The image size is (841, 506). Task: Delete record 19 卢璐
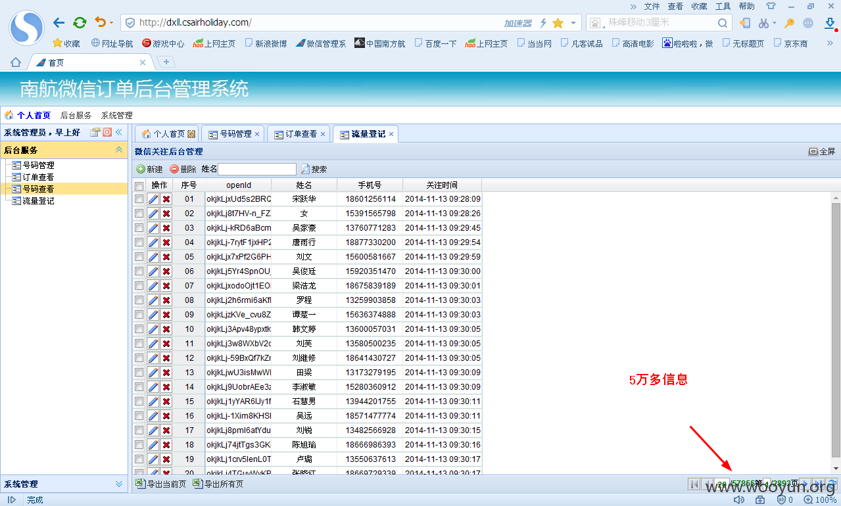[166, 459]
